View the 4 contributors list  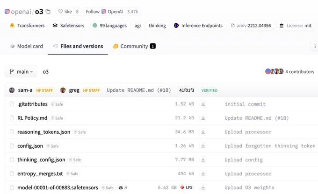(300, 72)
